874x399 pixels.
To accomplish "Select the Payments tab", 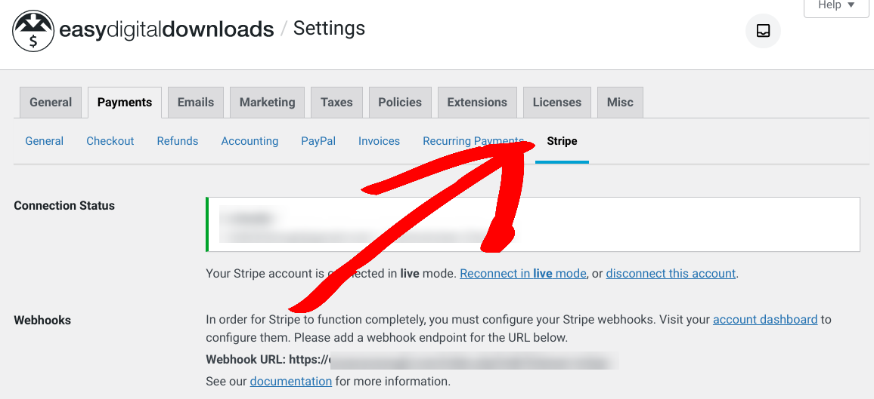I will coord(125,103).
